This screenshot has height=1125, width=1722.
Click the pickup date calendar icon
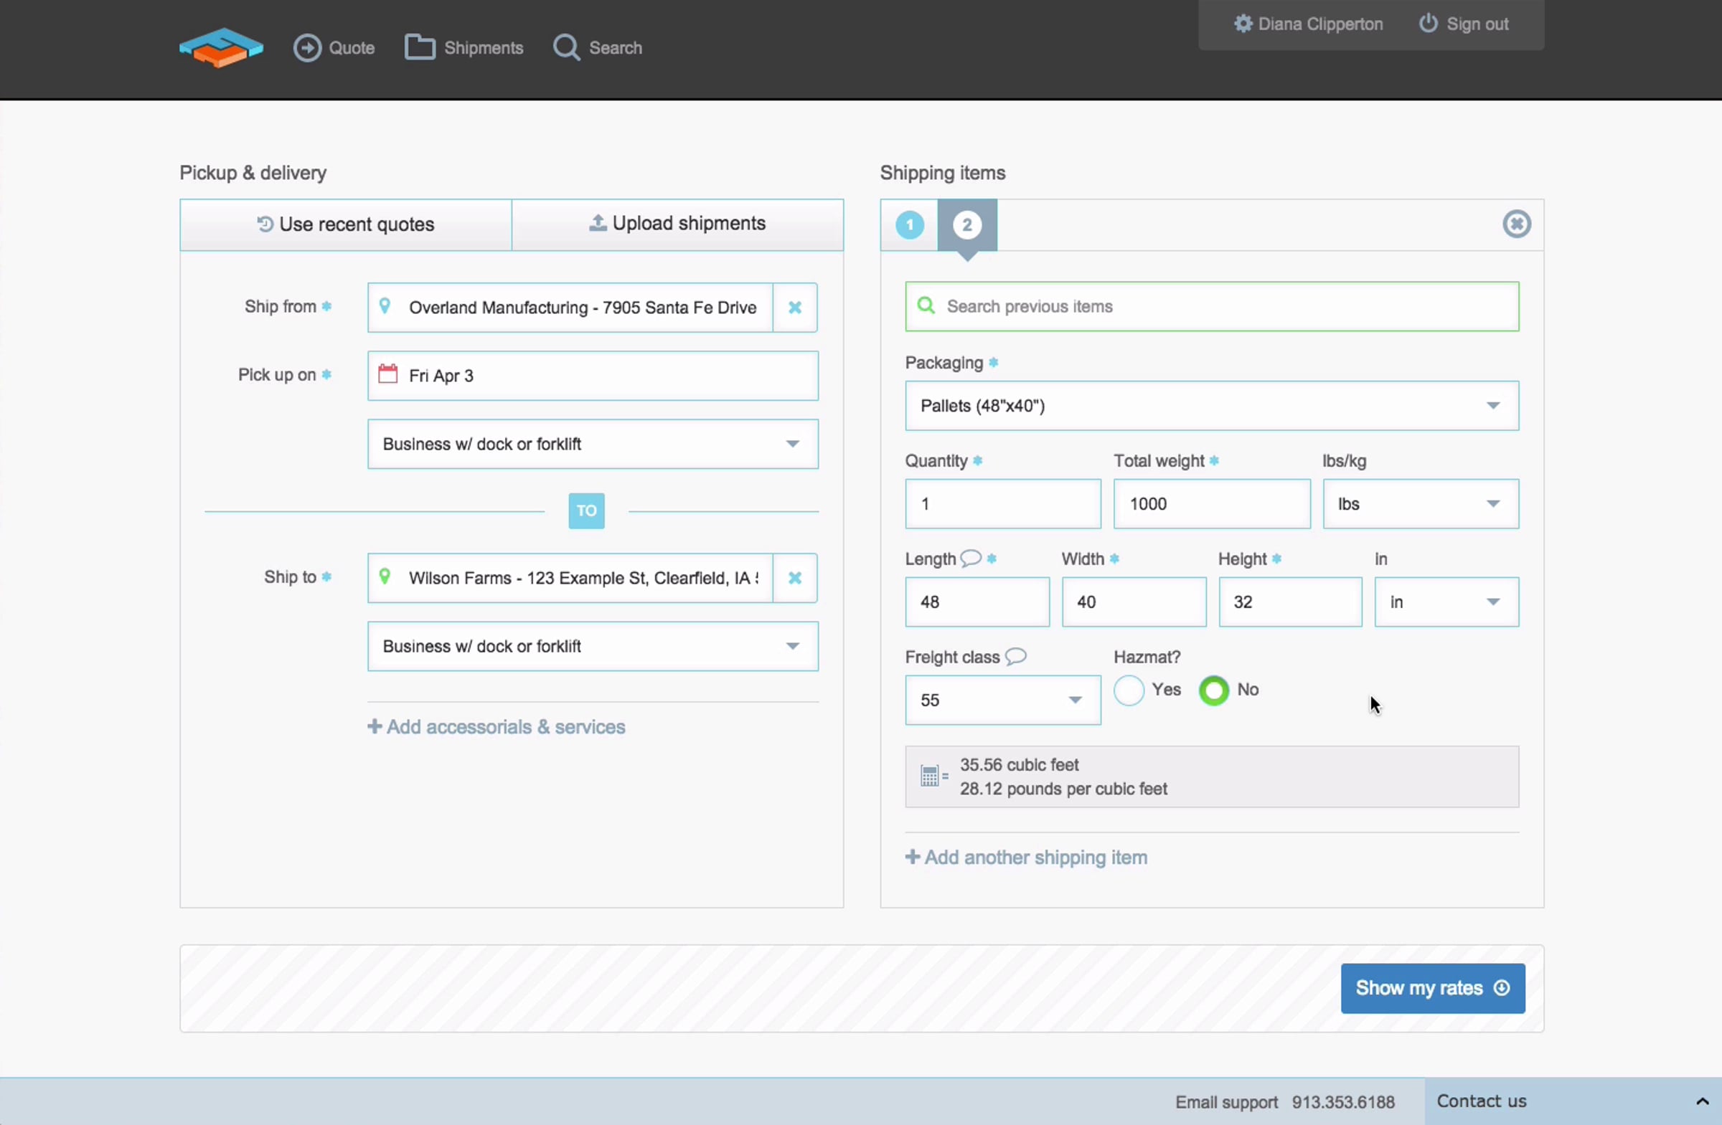click(388, 374)
